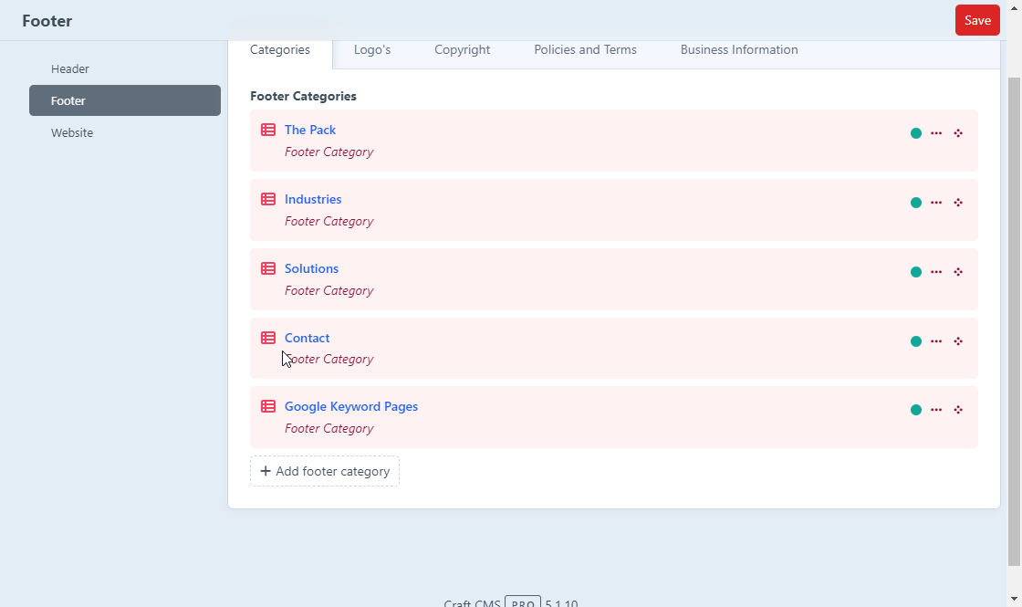This screenshot has width=1022, height=607.
Task: Toggle the status indicator for Google Keyword Pages
Action: click(x=915, y=410)
